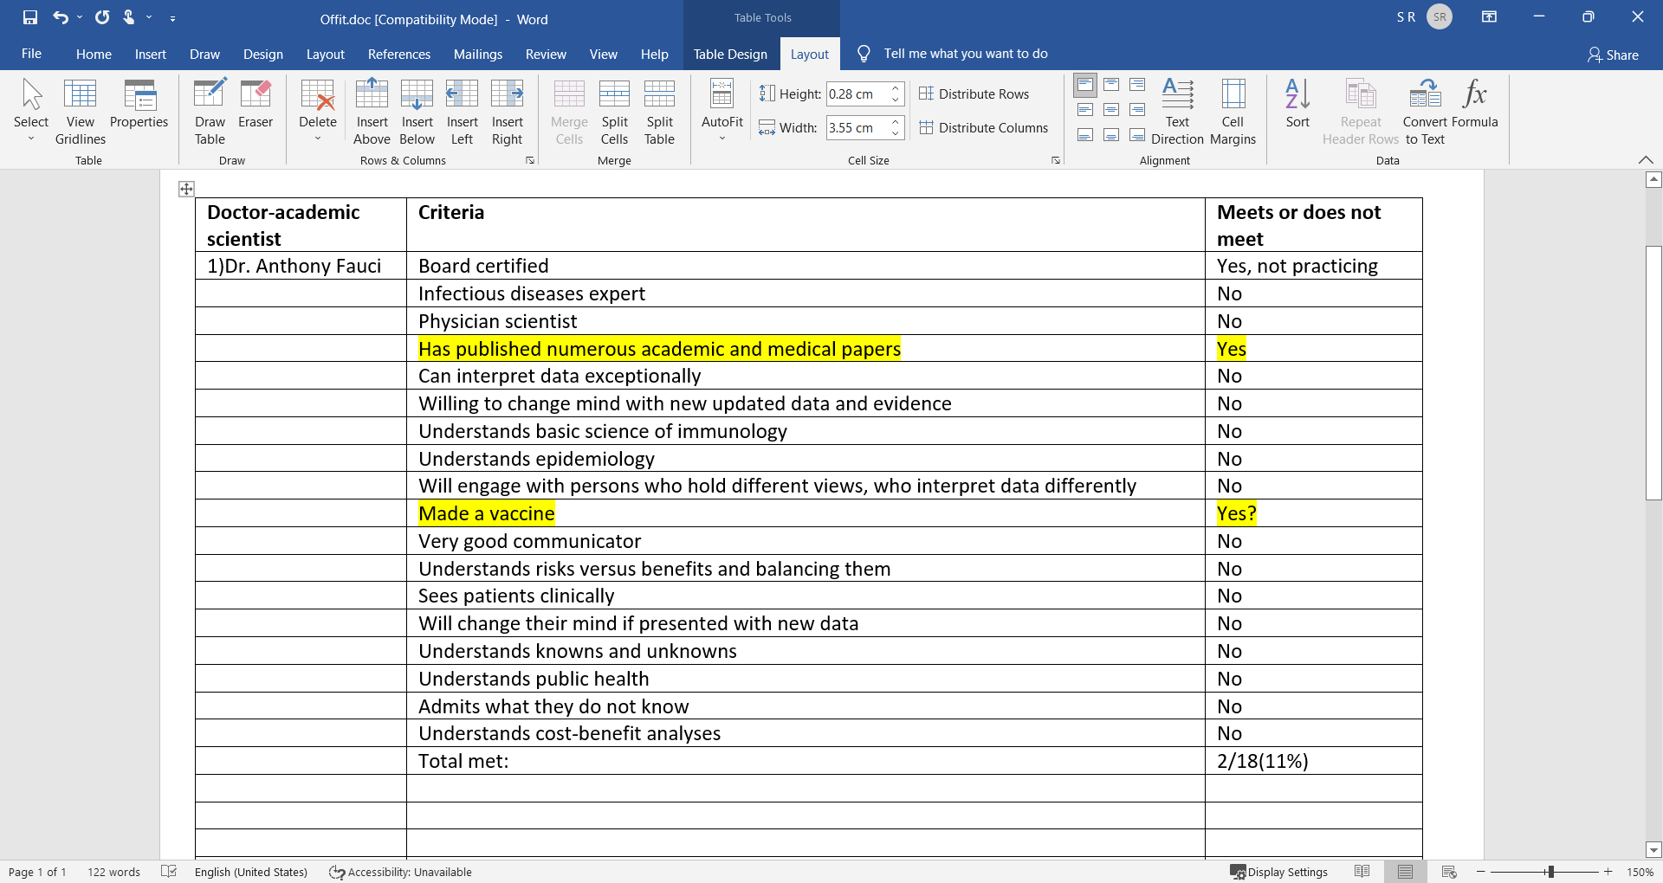
Task: Click the Height input field
Action: tap(857, 93)
